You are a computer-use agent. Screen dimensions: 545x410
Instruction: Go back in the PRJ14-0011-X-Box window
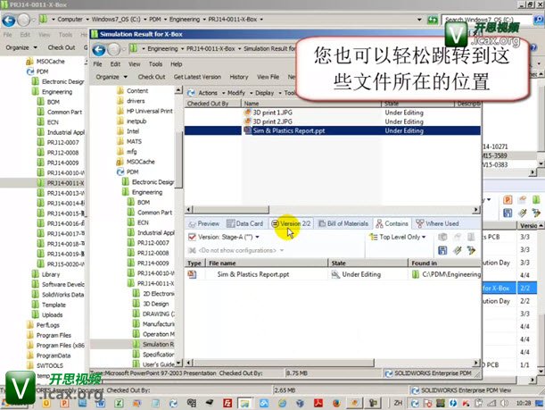coord(9,21)
